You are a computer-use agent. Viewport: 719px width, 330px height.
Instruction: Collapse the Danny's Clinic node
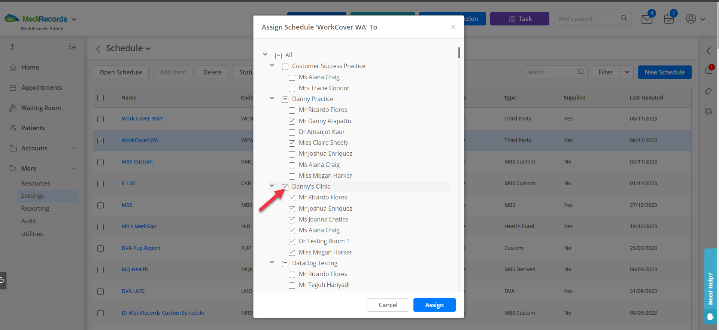click(272, 186)
